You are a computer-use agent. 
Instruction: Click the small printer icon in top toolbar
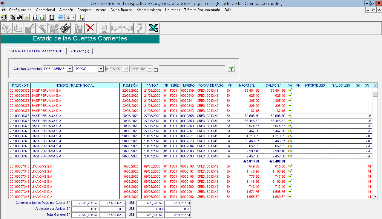[x=67, y=17]
